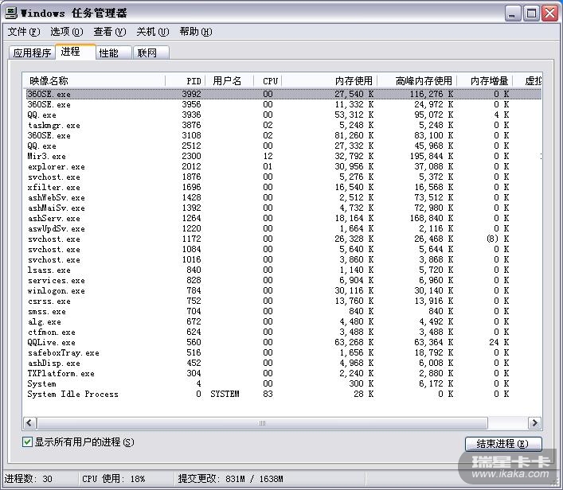Click the Task Manager title bar icon
Screen dimensions: 563x490
11,14
